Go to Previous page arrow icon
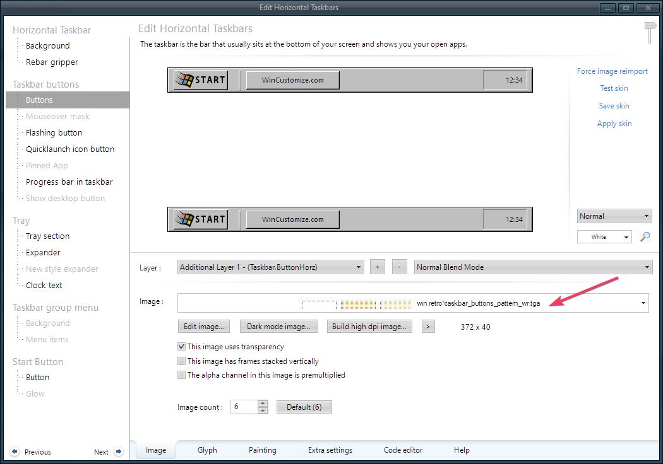 coord(15,452)
